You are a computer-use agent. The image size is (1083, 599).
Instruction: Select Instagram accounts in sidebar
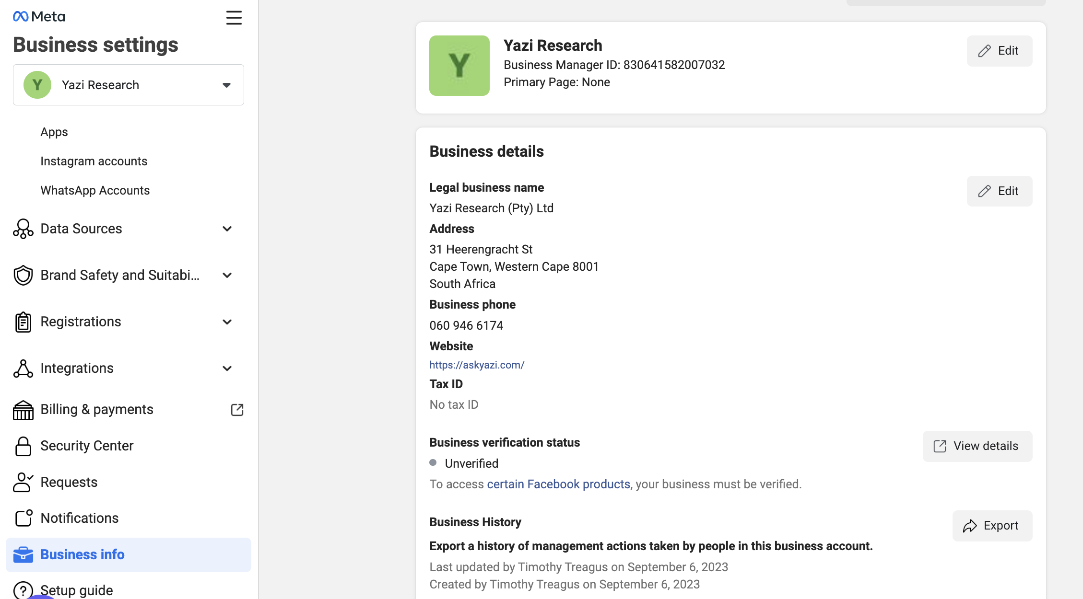pos(94,161)
